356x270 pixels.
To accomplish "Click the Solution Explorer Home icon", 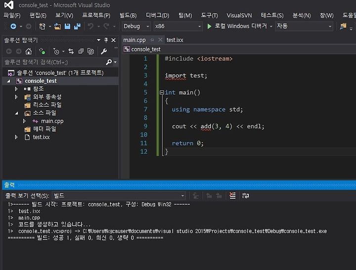I will [x=28, y=51].
